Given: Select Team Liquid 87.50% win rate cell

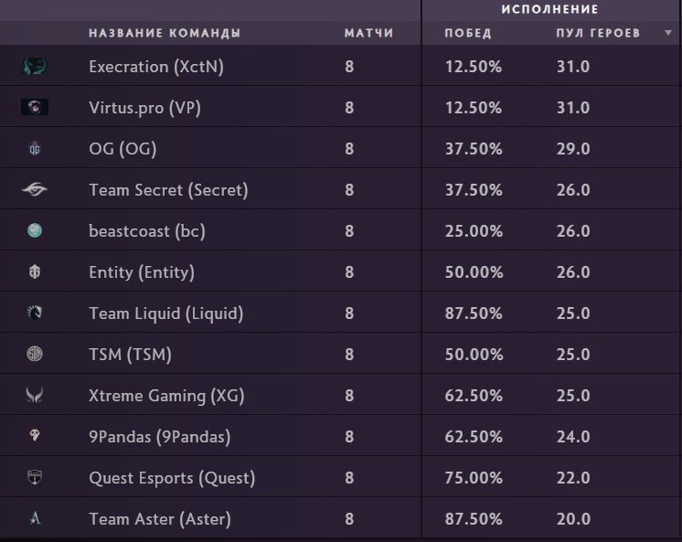Looking at the screenshot, I should [474, 314].
